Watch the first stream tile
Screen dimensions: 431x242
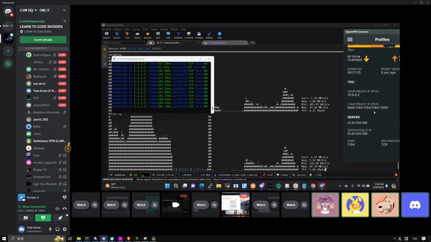(81, 205)
